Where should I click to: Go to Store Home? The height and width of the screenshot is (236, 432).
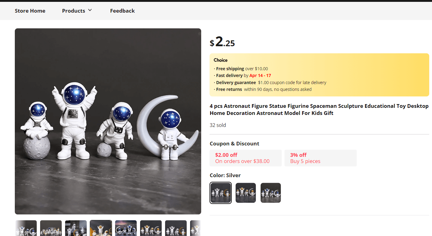tap(30, 10)
